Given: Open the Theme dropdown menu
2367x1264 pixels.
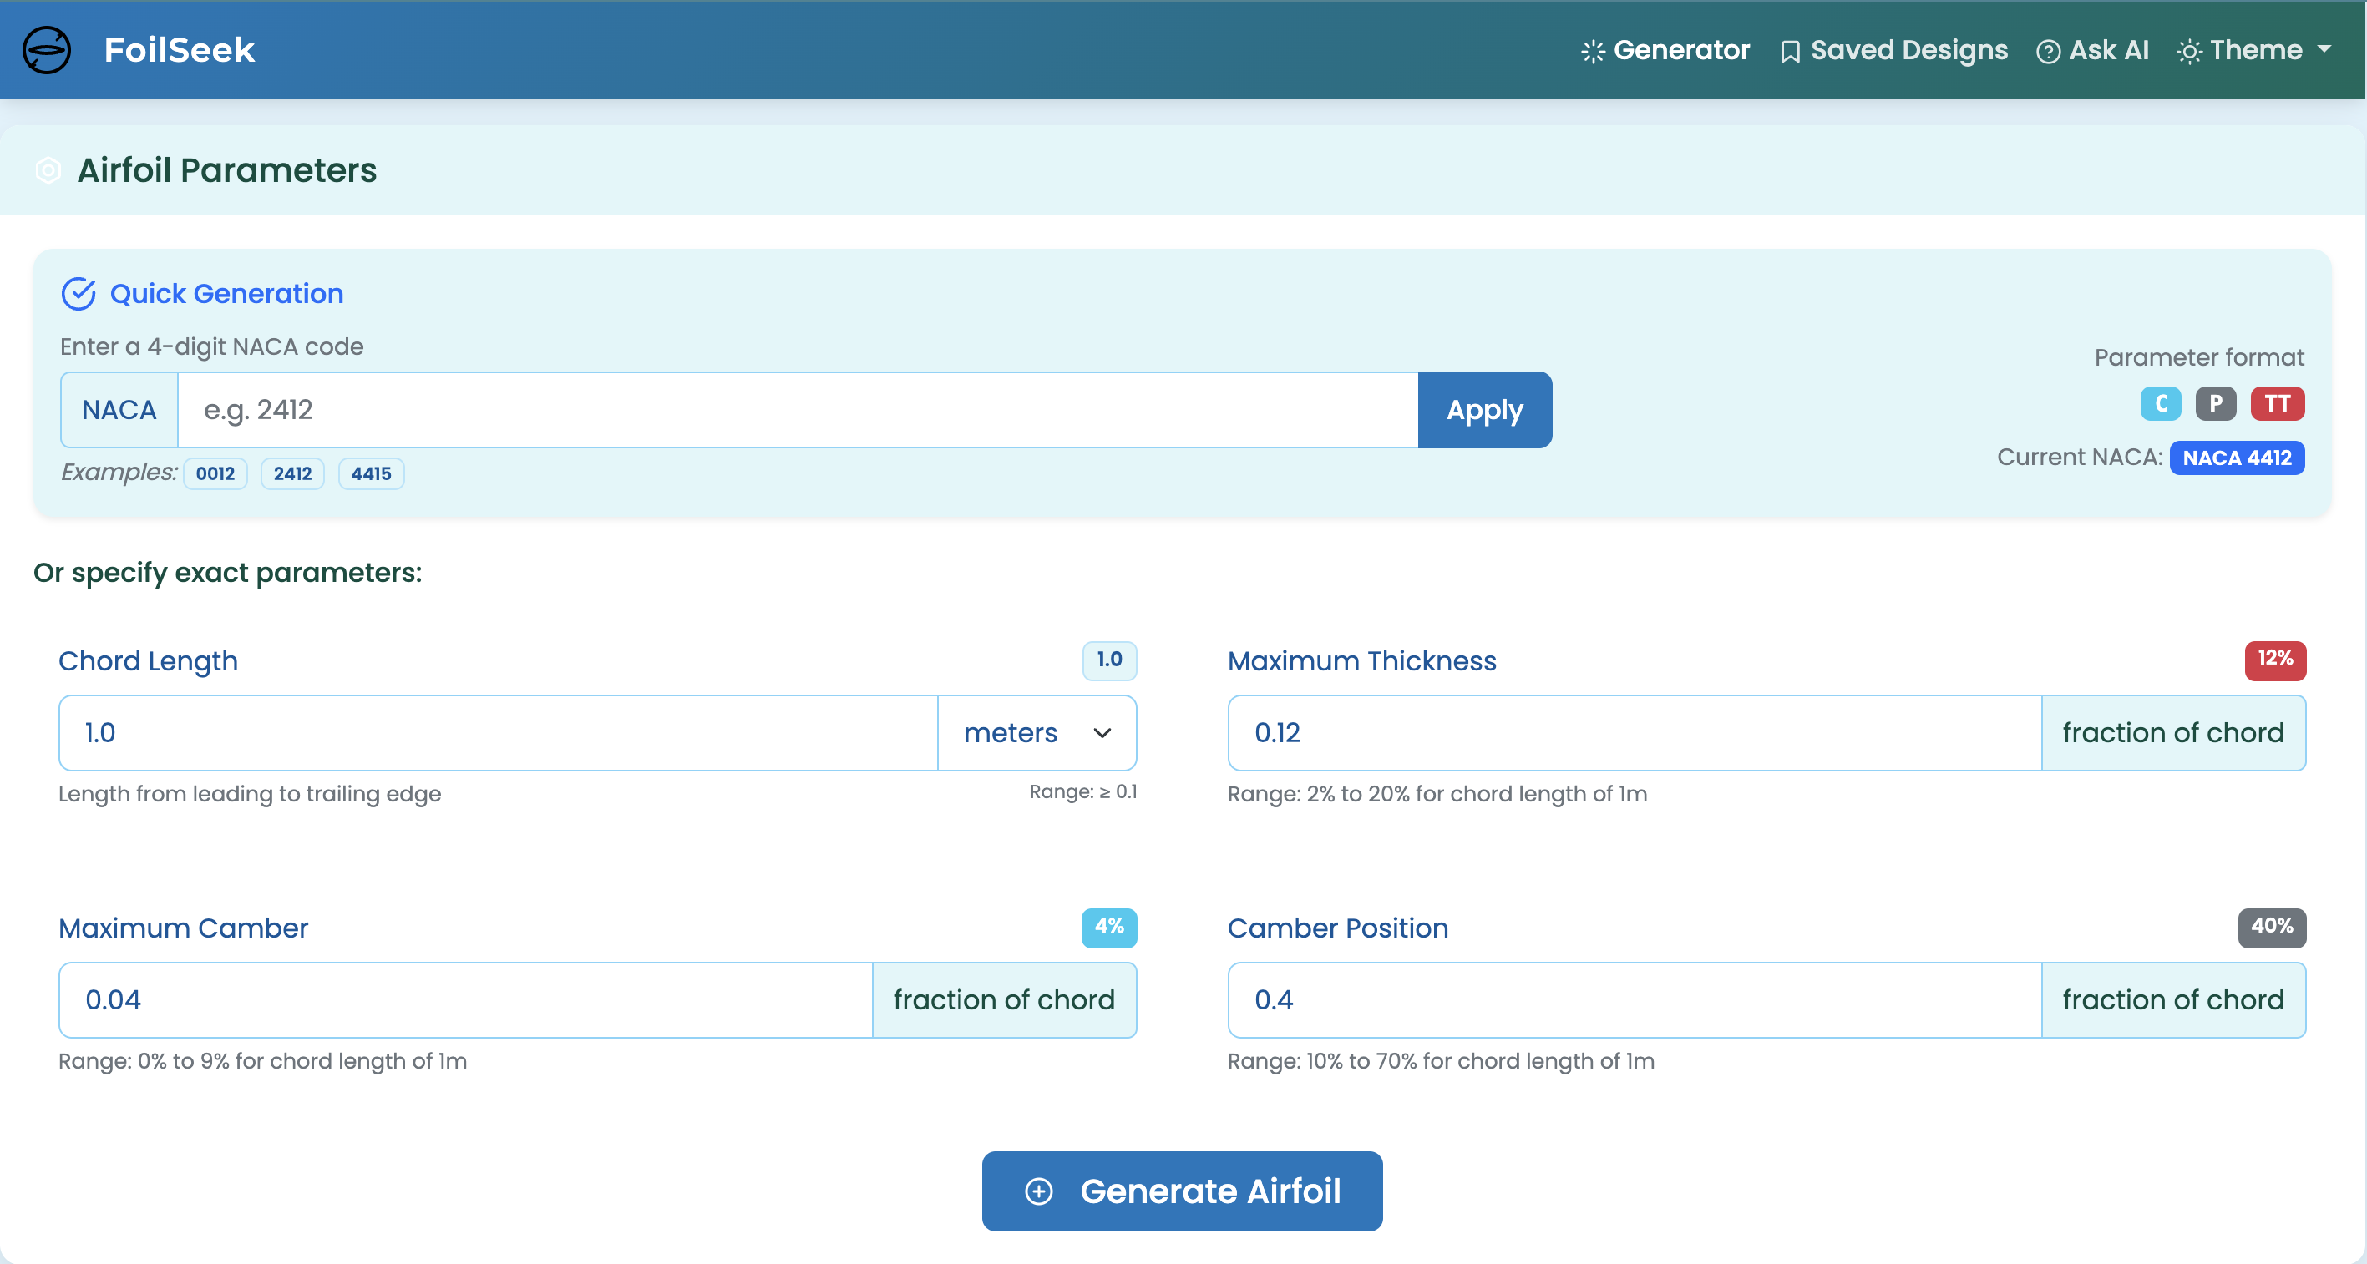Looking at the screenshot, I should tap(2256, 49).
